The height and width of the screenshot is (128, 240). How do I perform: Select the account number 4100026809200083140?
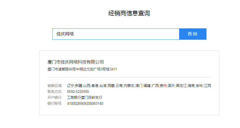tap(85, 103)
